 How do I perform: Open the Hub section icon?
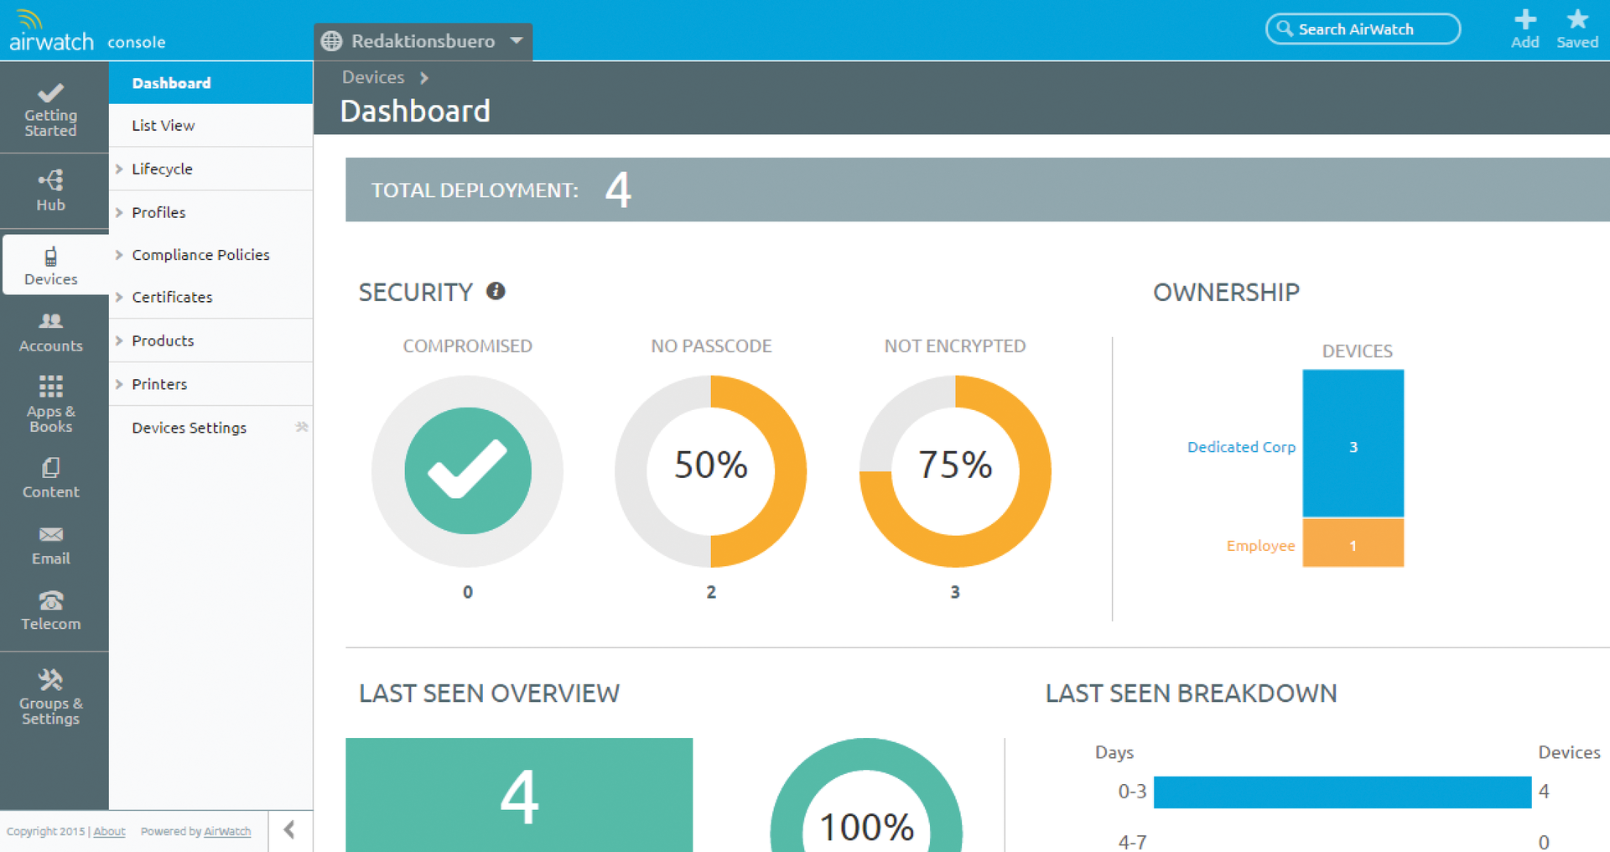coord(50,190)
